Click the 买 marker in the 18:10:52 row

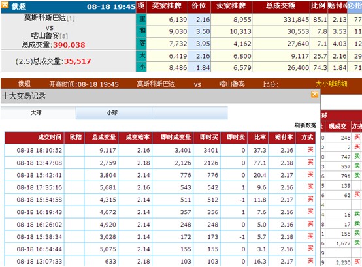pos(310,150)
